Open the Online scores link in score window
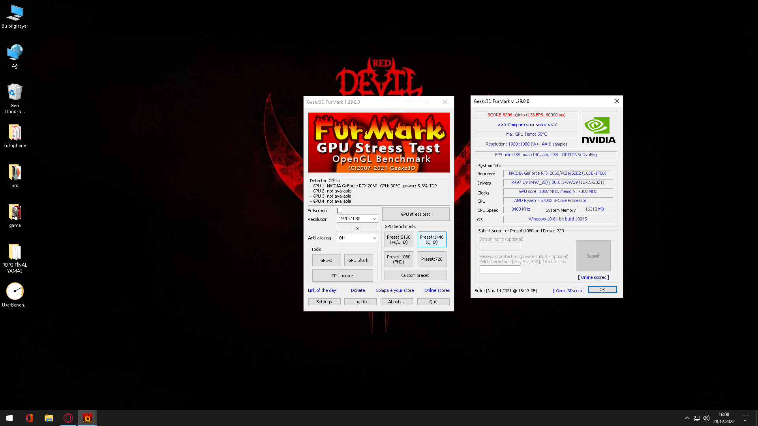 [x=593, y=277]
